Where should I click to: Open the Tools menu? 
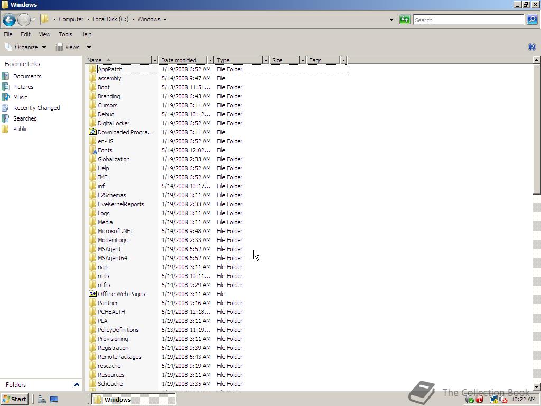pyautogui.click(x=65, y=34)
